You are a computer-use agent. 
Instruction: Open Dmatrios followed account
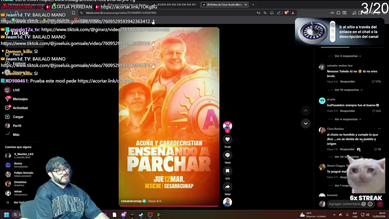click(x=16, y=184)
